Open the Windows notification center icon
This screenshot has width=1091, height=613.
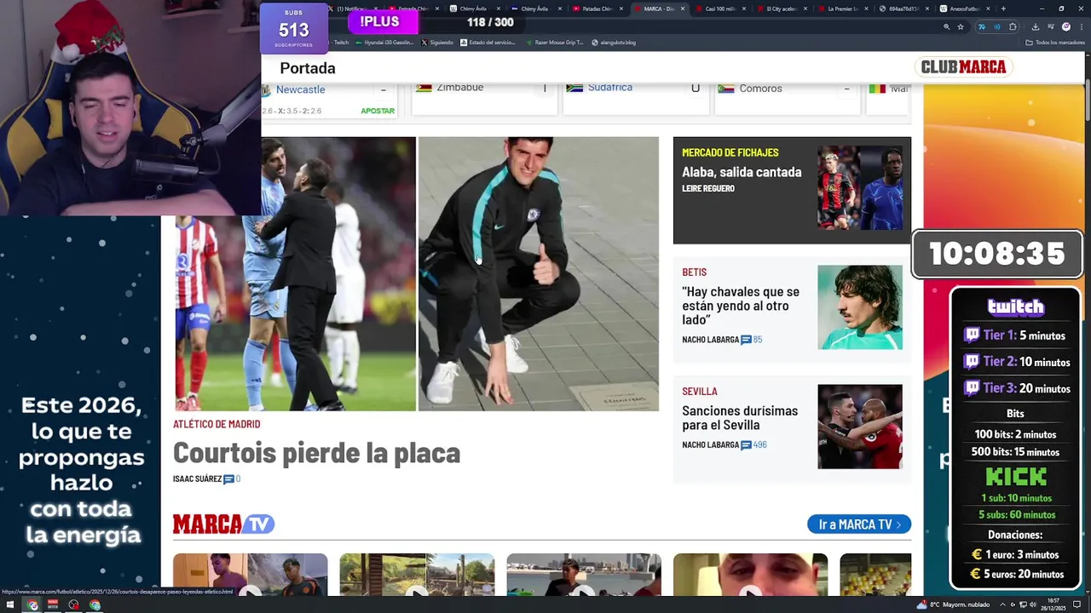tap(1077, 604)
